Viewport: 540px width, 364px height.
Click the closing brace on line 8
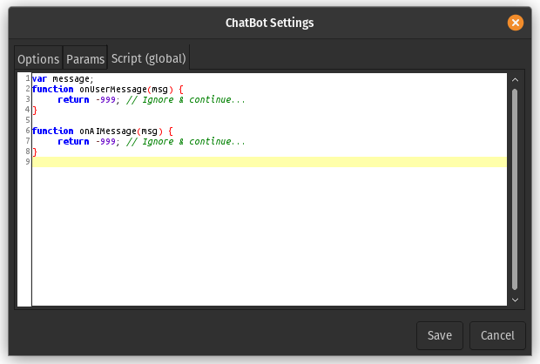point(35,152)
